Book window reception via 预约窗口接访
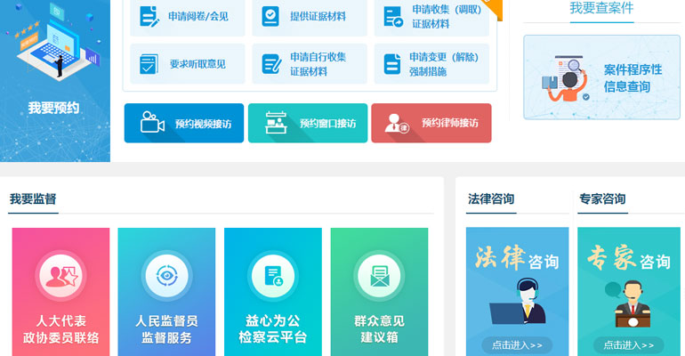The width and height of the screenshot is (685, 356). (x=308, y=123)
